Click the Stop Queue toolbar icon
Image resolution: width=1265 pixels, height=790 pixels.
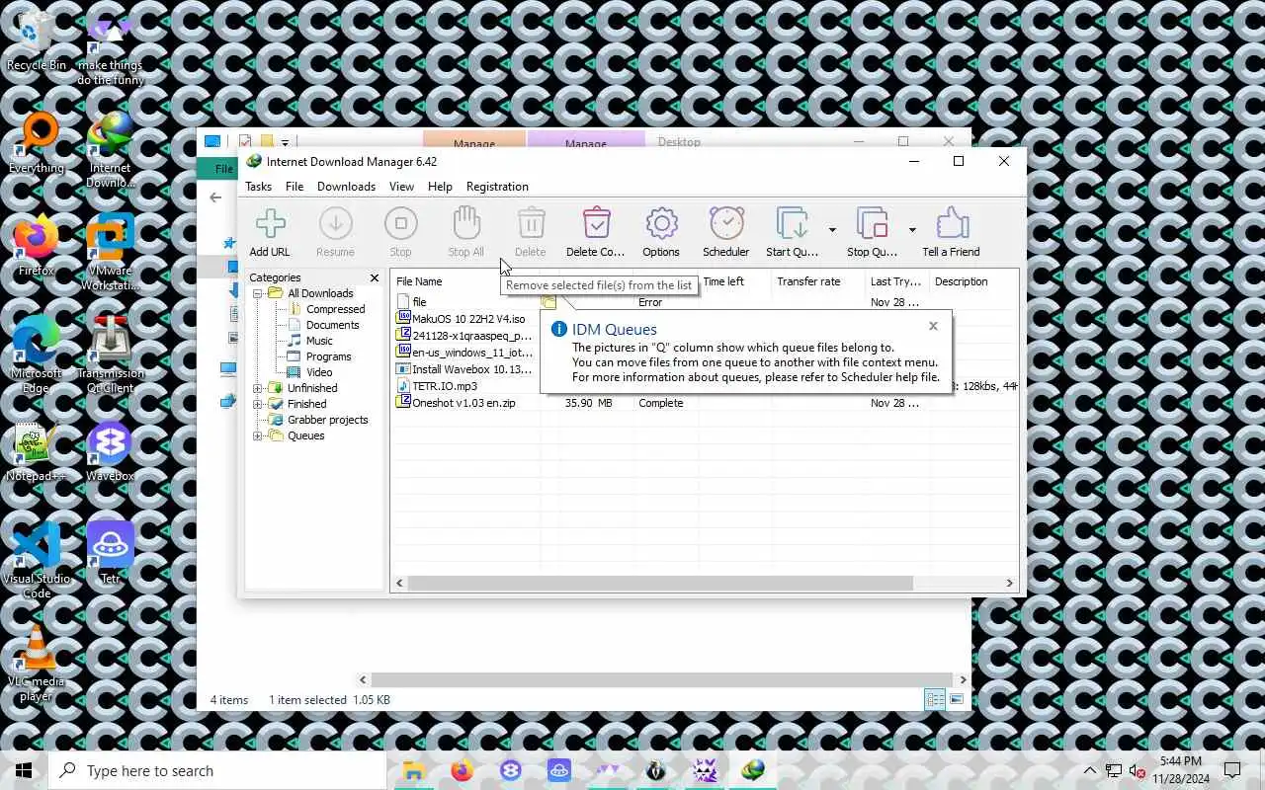(873, 233)
